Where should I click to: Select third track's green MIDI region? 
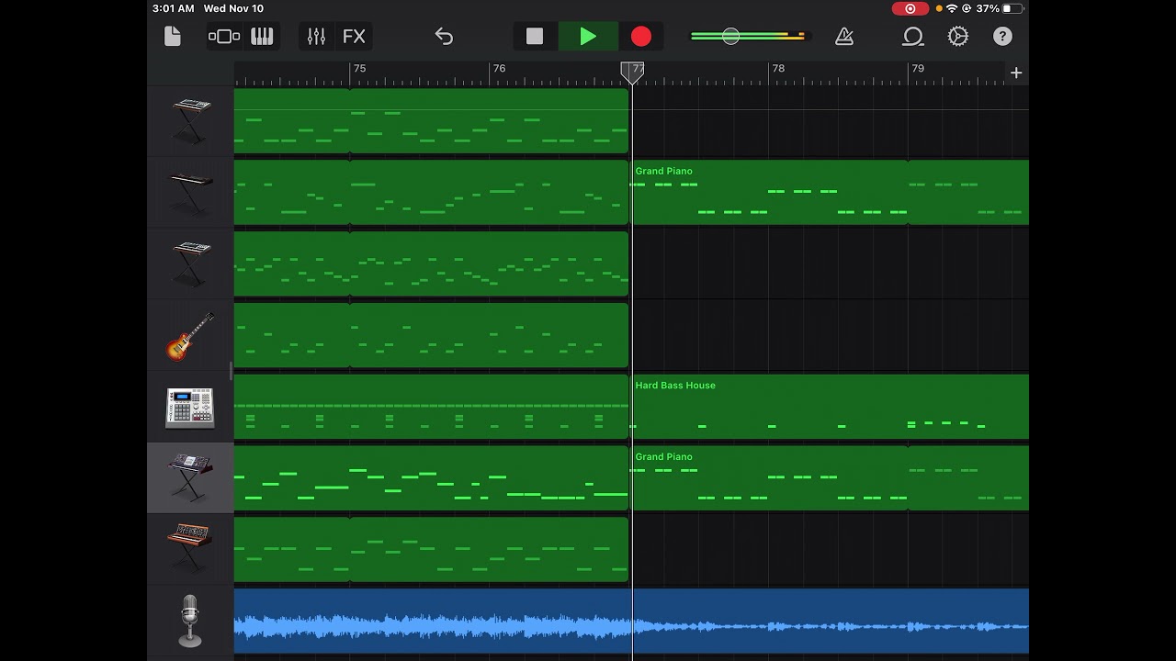pyautogui.click(x=431, y=264)
